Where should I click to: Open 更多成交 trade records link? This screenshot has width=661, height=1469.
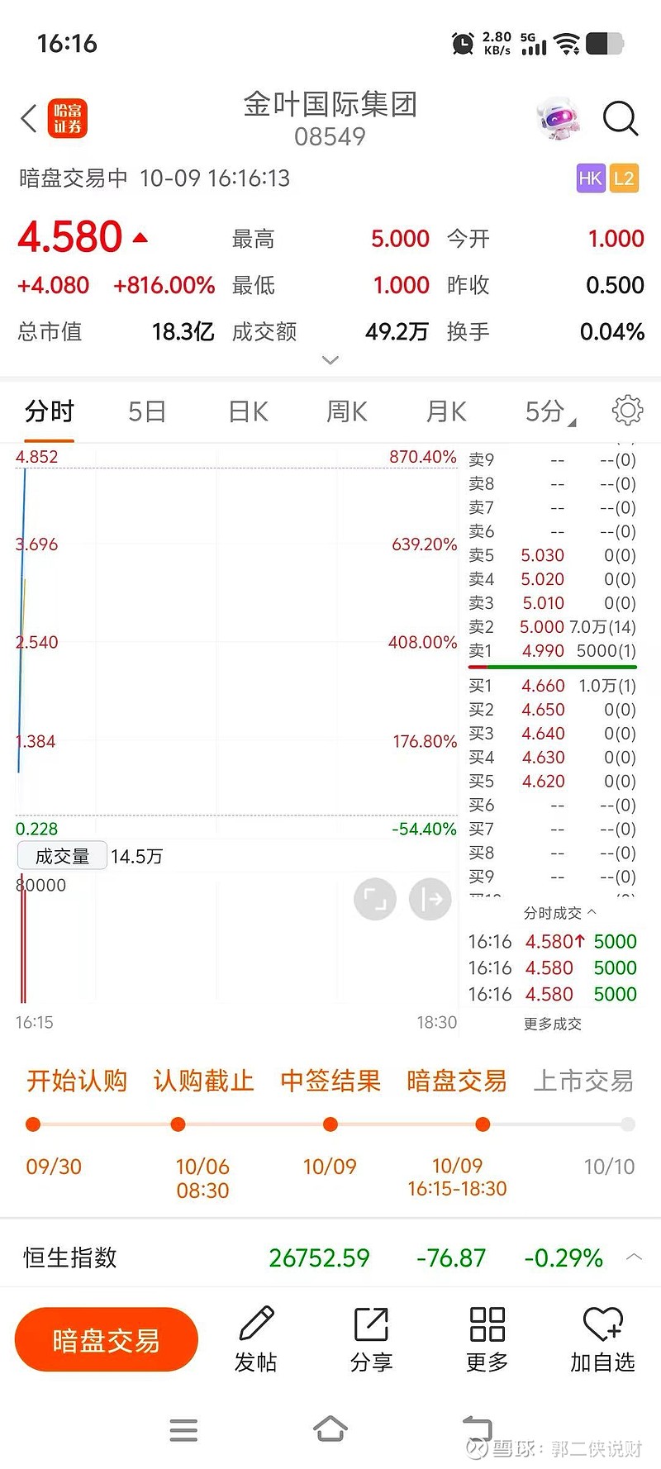coord(552,1024)
